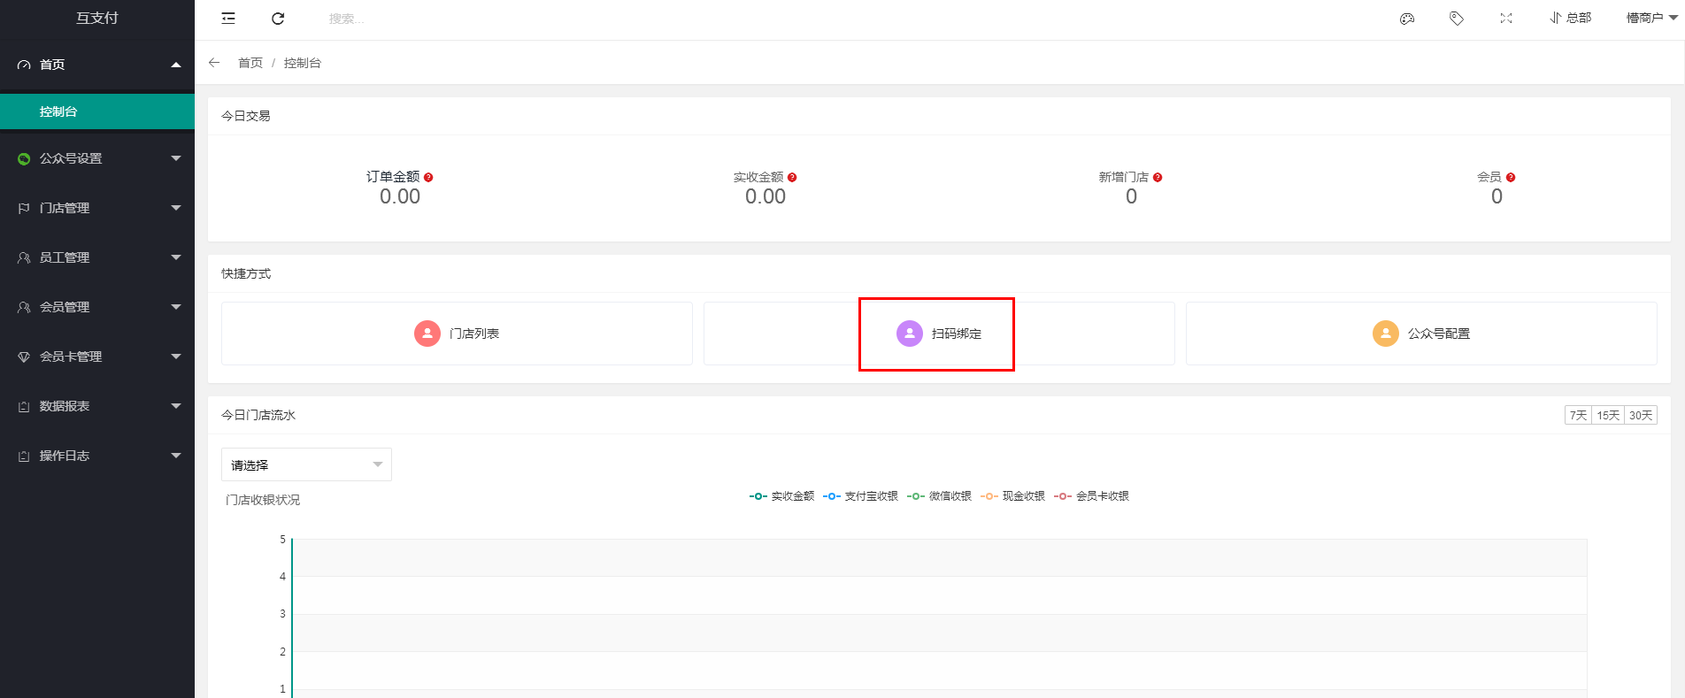Click the purple 扫码绑定 avatar icon

pos(910,334)
